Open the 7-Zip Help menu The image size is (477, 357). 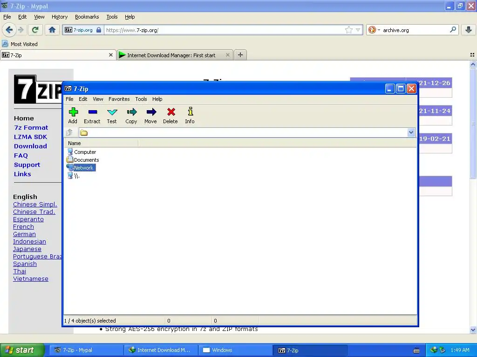(157, 99)
